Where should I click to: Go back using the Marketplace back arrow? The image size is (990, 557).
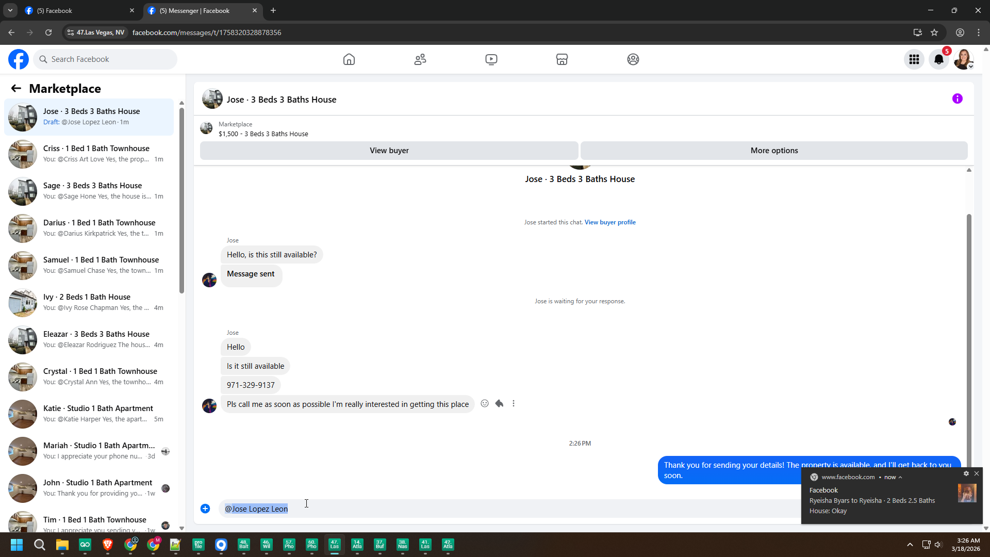[16, 89]
